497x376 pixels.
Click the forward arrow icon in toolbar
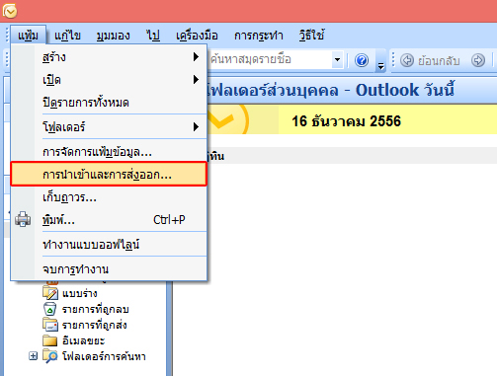tap(478, 60)
